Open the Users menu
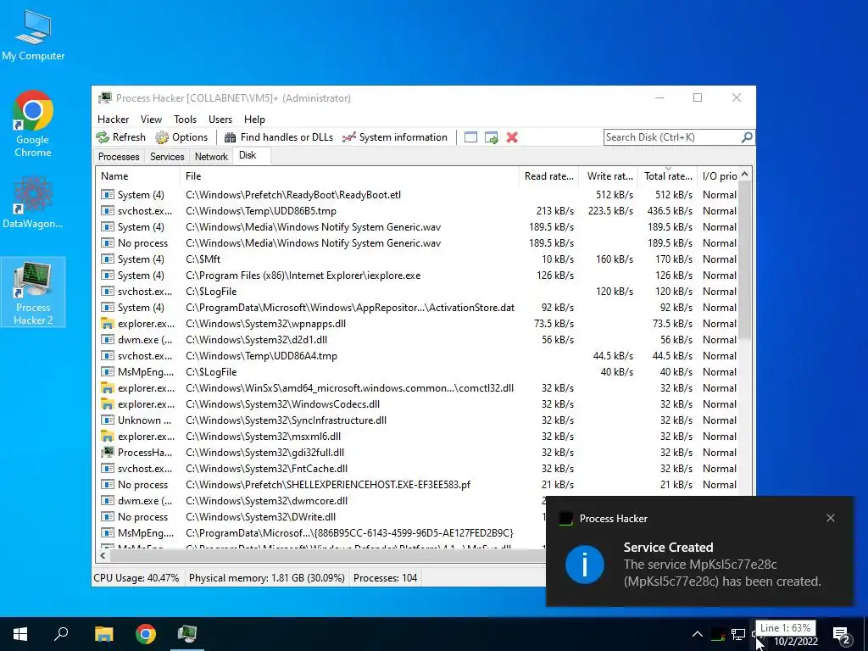The image size is (868, 651). (220, 119)
